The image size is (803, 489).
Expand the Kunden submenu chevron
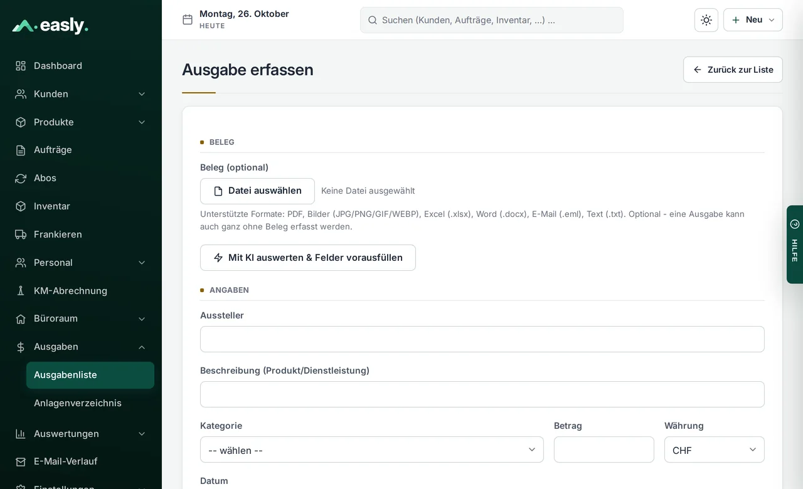click(142, 94)
